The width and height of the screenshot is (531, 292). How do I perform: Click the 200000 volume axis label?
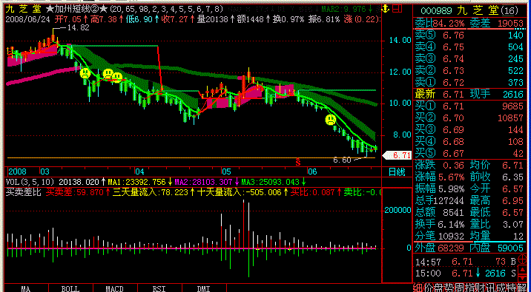[x=398, y=210]
